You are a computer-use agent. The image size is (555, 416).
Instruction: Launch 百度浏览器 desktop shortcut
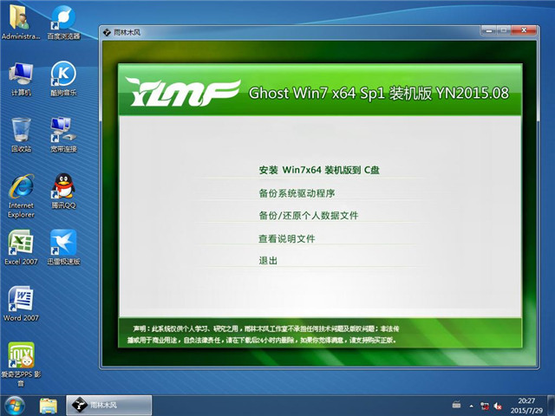tap(63, 23)
